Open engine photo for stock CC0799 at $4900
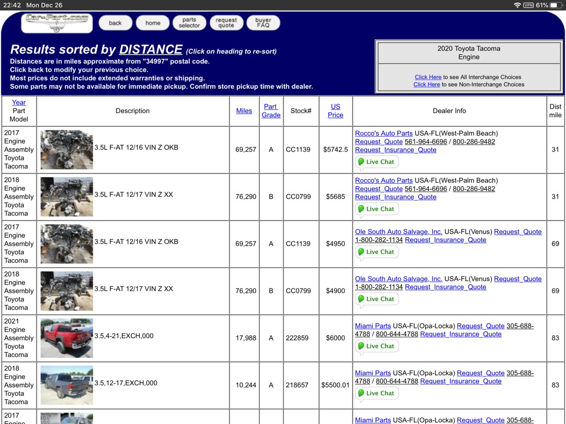This screenshot has width=566, height=424. 67,291
